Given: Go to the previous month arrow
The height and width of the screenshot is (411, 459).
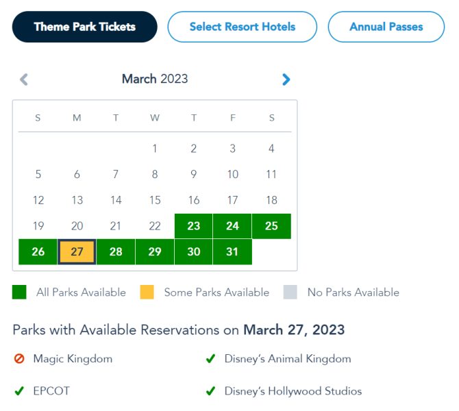Looking at the screenshot, I should (x=24, y=79).
